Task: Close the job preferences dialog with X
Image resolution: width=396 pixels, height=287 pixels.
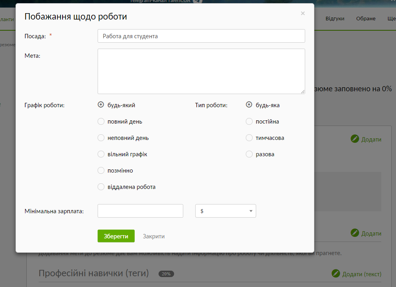Action: (302, 14)
